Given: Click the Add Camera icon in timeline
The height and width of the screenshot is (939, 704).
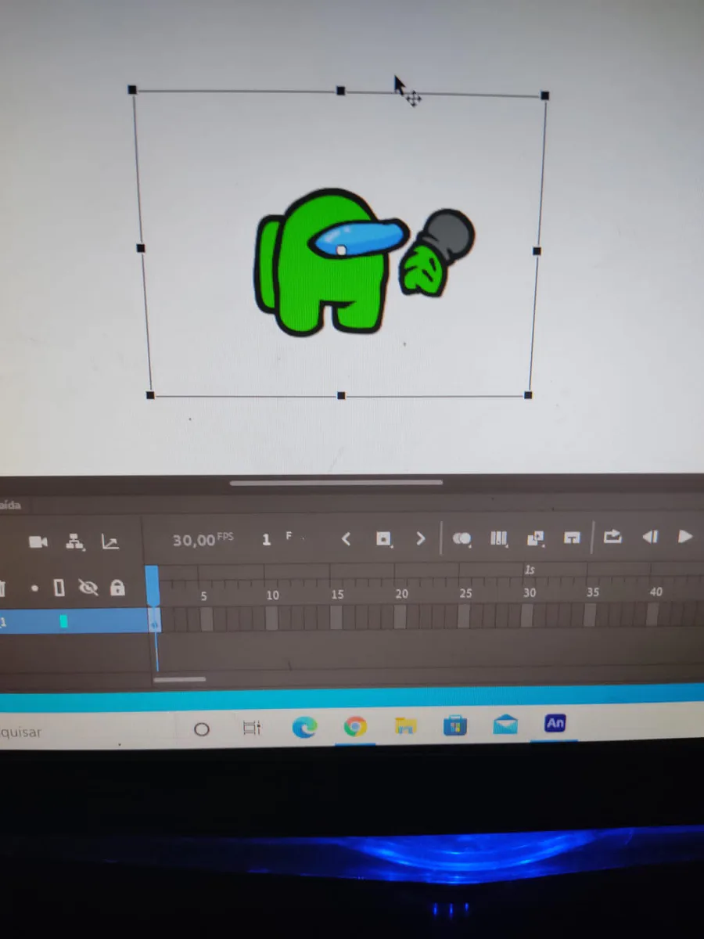Looking at the screenshot, I should tap(38, 541).
